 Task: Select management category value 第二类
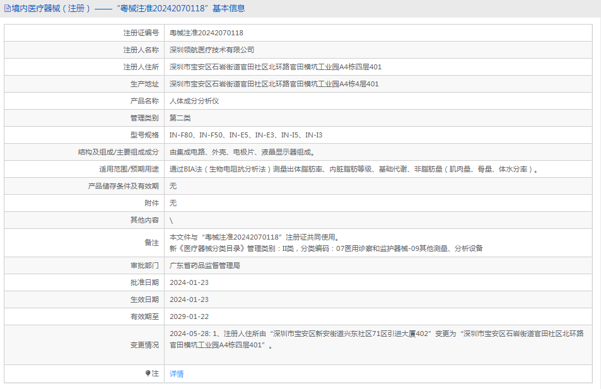tap(180, 118)
